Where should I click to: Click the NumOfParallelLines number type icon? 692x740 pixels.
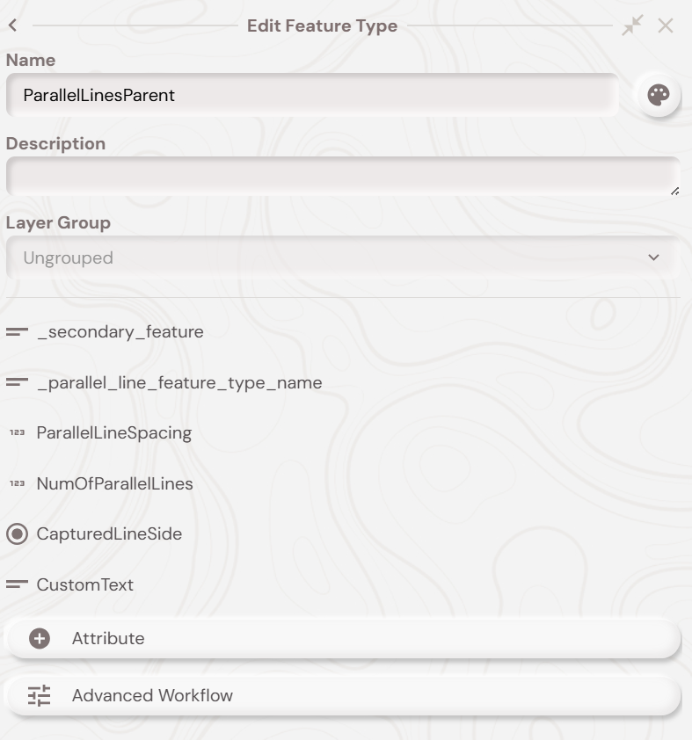point(17,484)
